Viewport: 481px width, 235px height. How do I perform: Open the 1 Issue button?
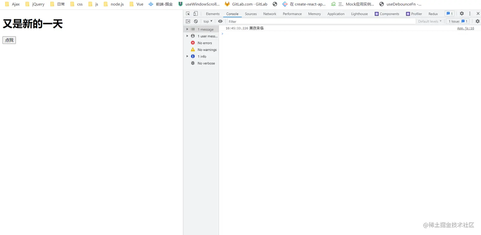tap(458, 21)
